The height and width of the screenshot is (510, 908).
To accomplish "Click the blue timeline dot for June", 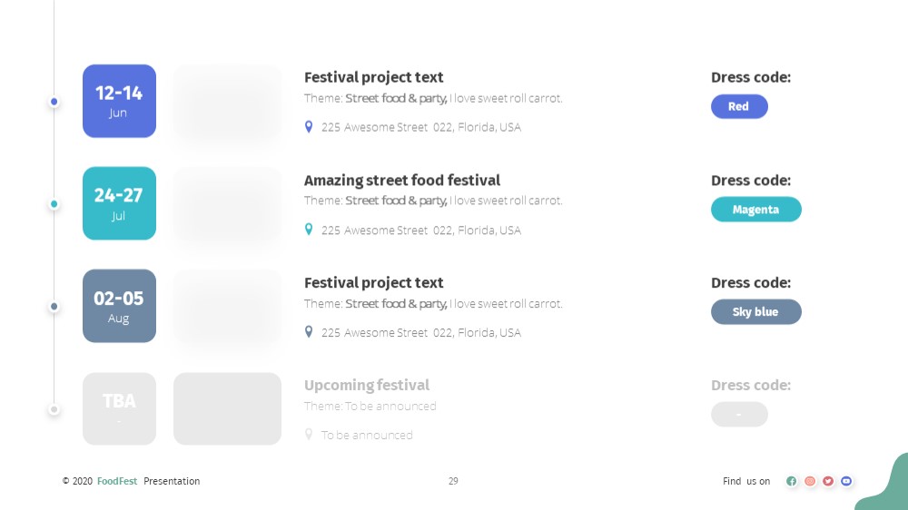I will [x=54, y=102].
